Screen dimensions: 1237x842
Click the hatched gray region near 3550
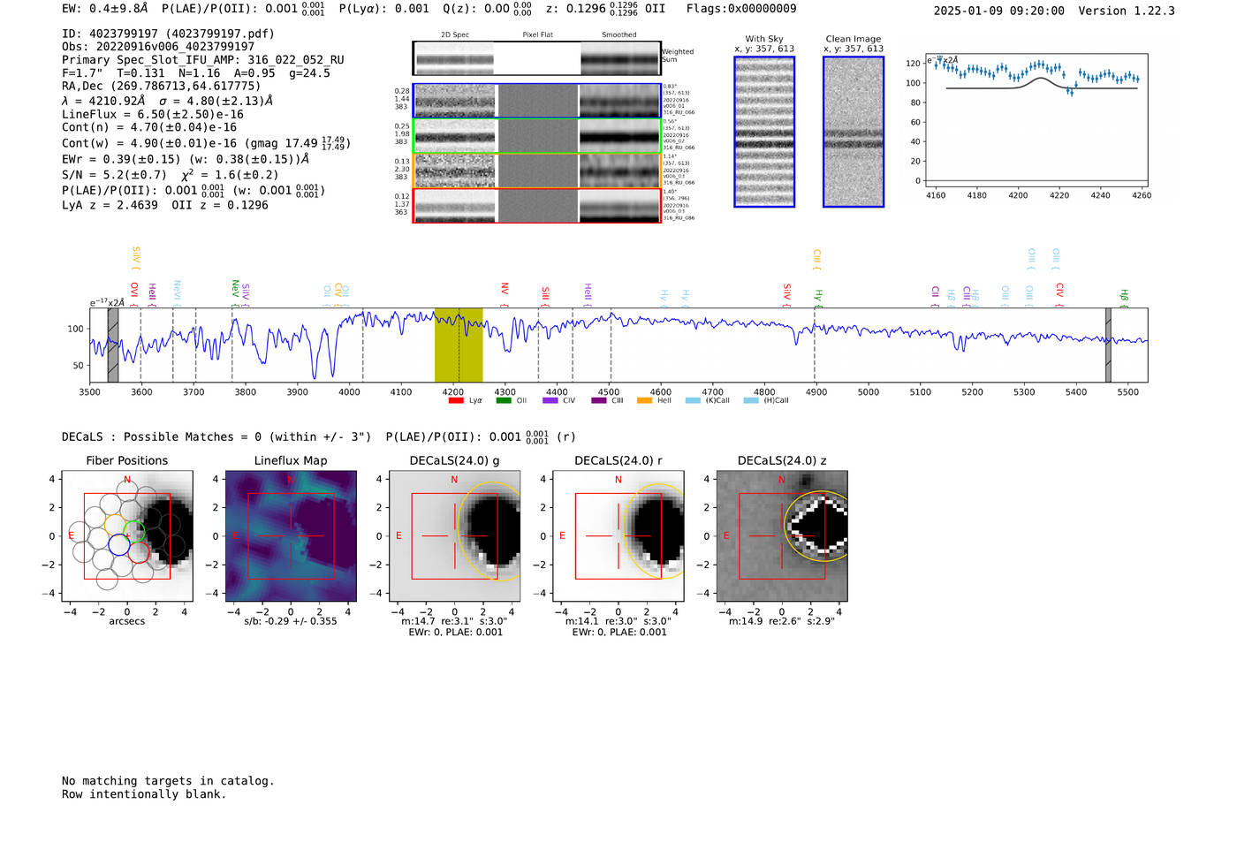(113, 345)
